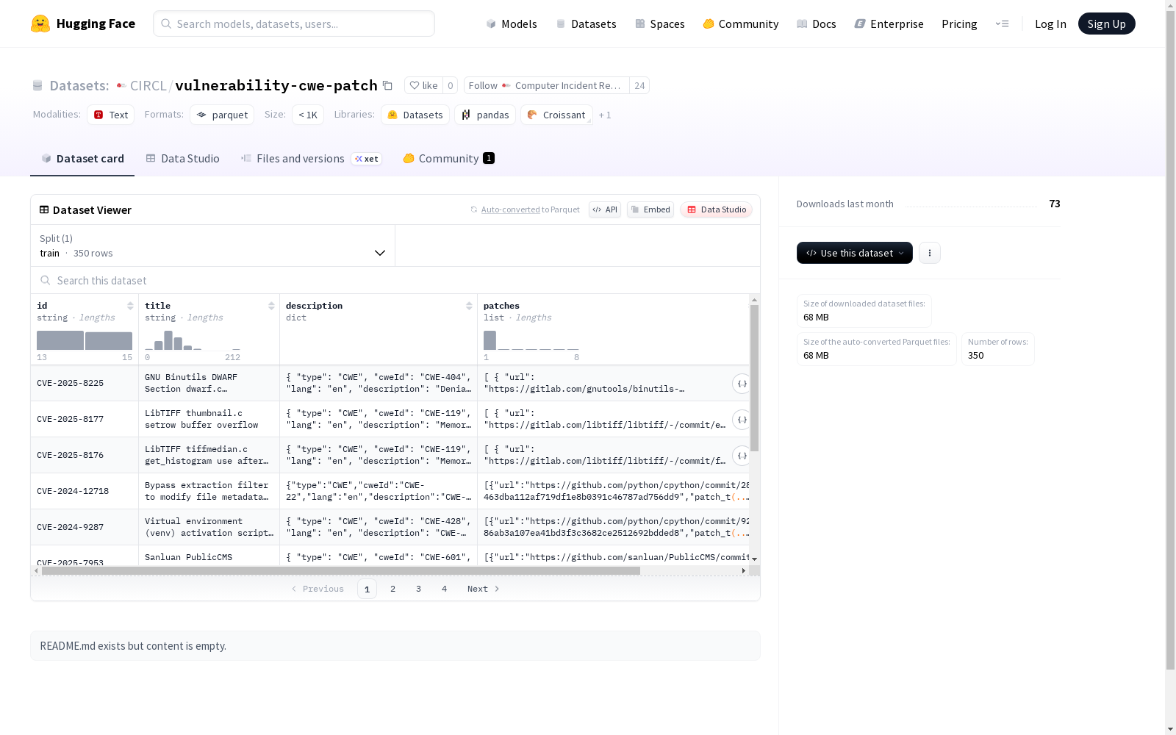
Task: Open the Data Studio button in the viewer
Action: (716, 209)
